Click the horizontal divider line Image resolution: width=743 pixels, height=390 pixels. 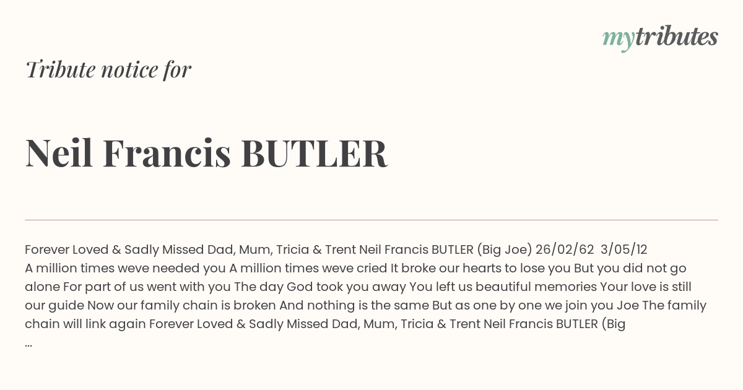tap(371, 220)
